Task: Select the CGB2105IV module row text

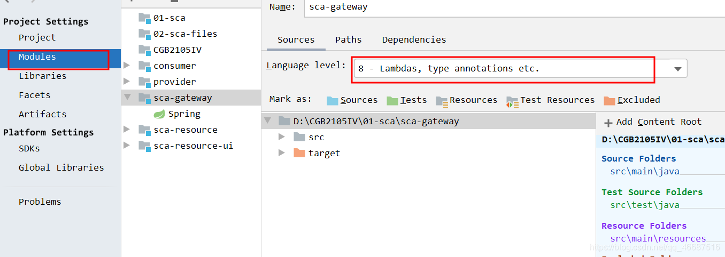Action: (x=178, y=50)
